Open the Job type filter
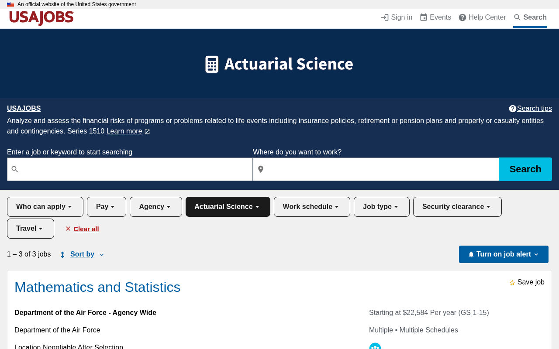The height and width of the screenshot is (349, 559). 382,207
